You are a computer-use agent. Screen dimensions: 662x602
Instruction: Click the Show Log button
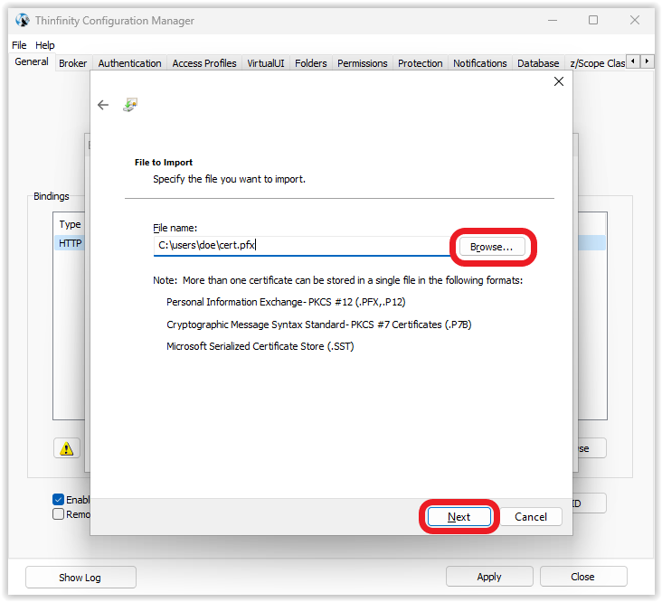point(80,577)
